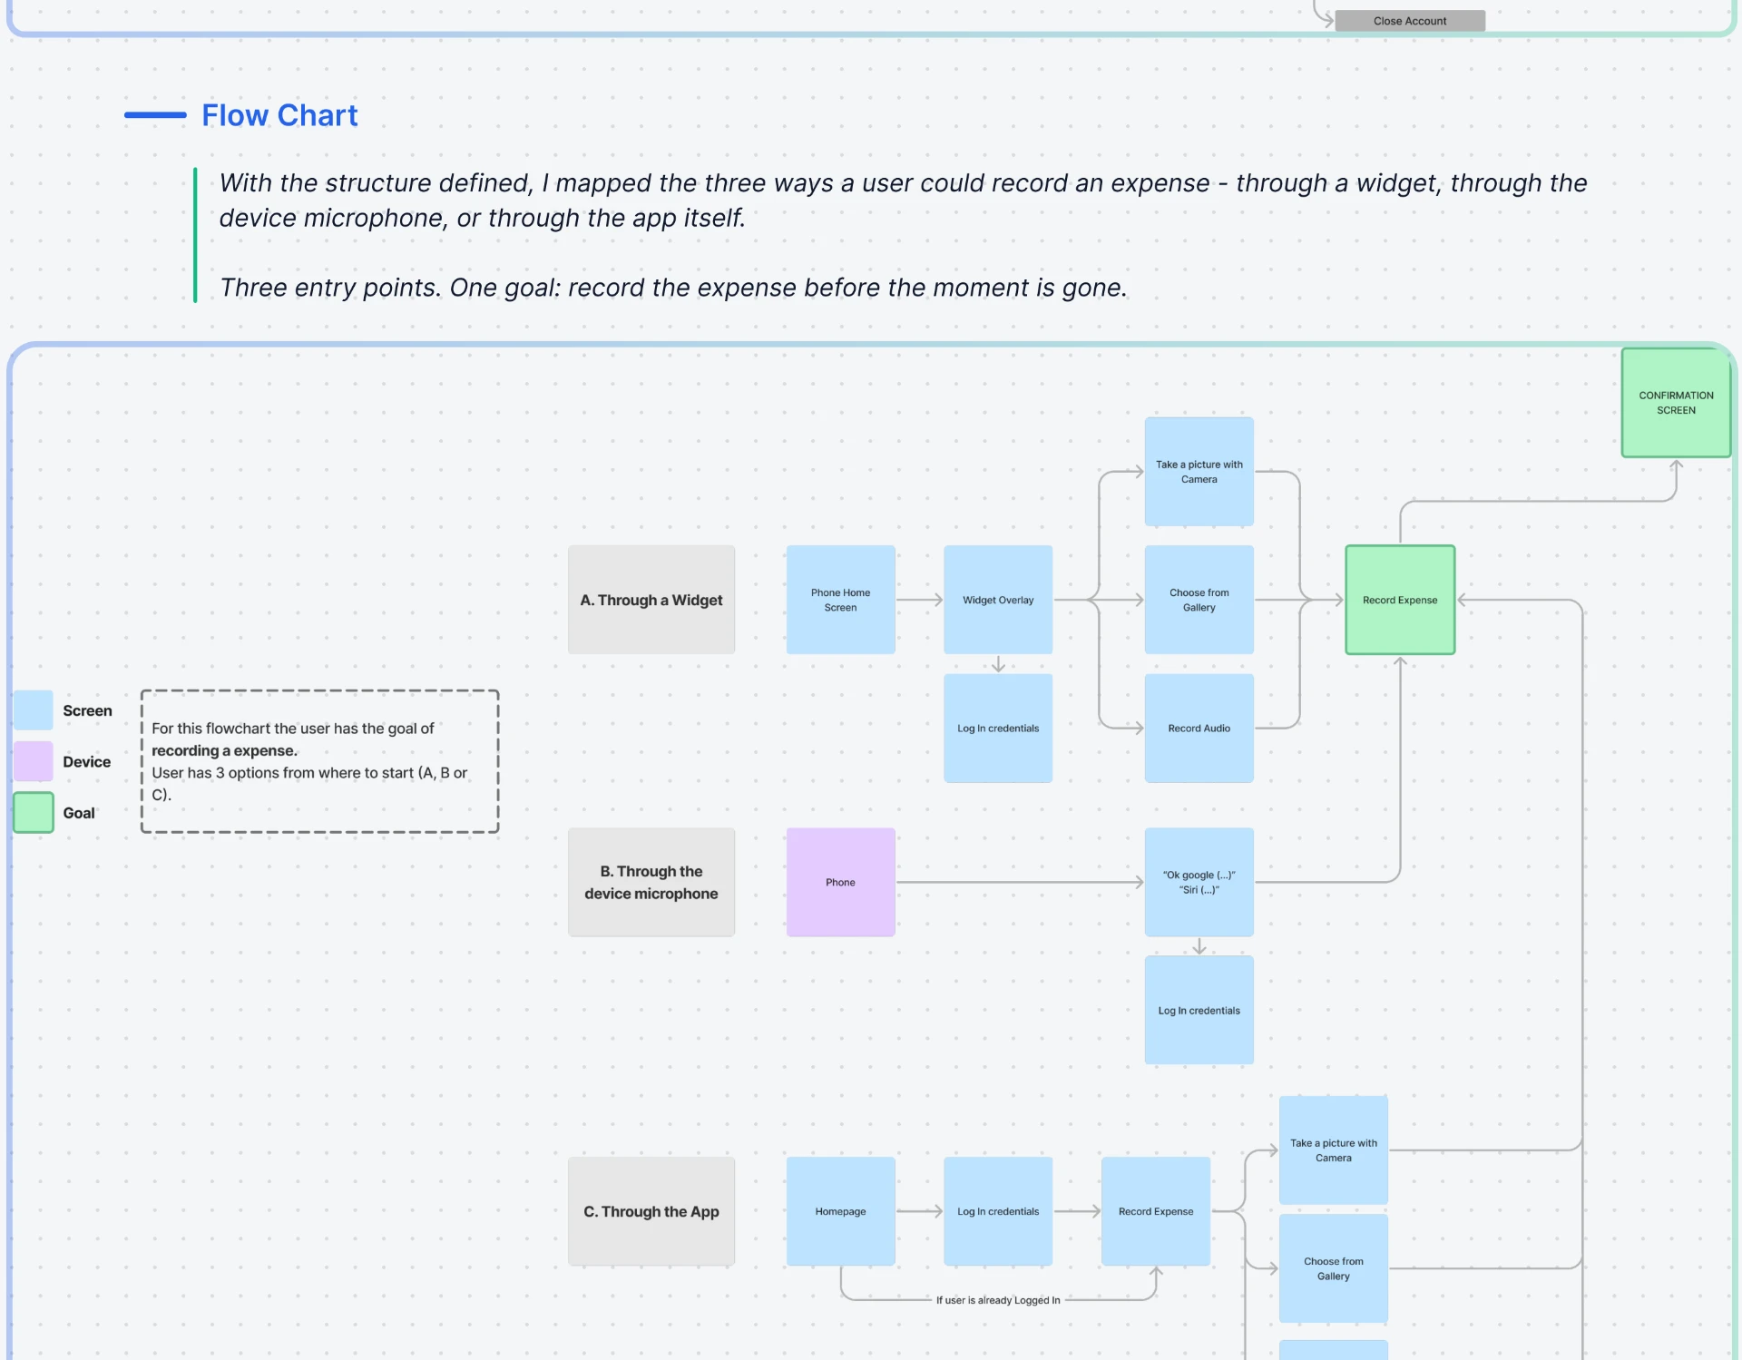Select the Phone Home Screen node
Viewport: 1742px width, 1360px height.
pos(840,600)
